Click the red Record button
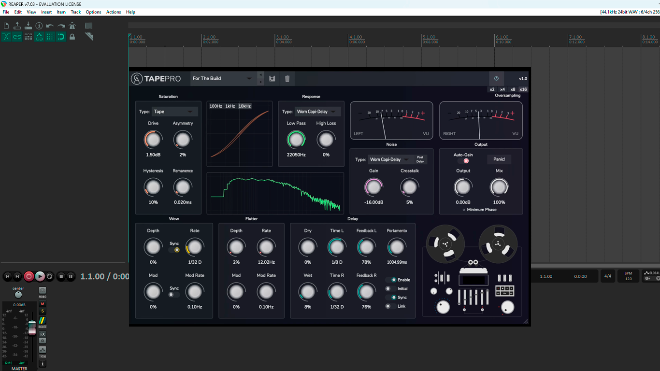This screenshot has width=660, height=371. (29, 276)
